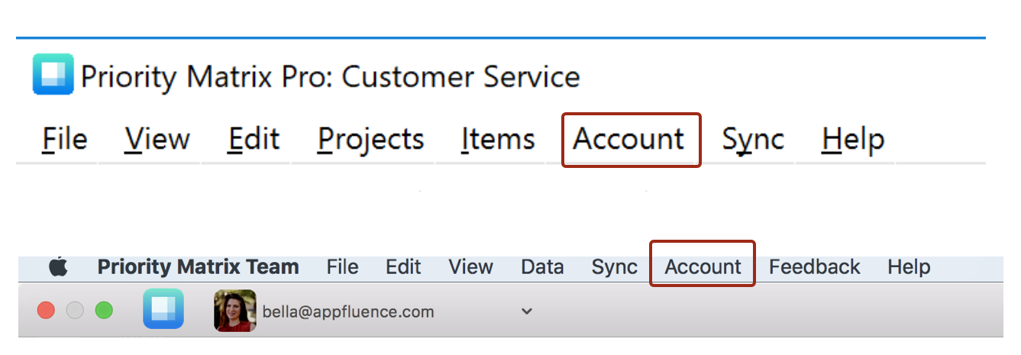Open the Feedback menu
Image resolution: width=1021 pixels, height=355 pixels.
(x=814, y=267)
